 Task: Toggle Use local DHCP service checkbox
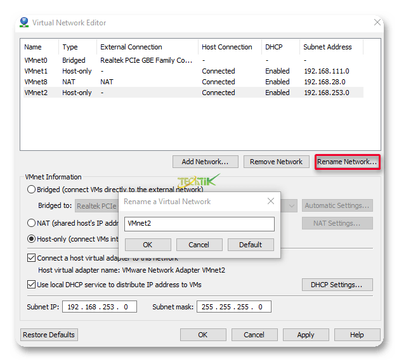coord(32,285)
